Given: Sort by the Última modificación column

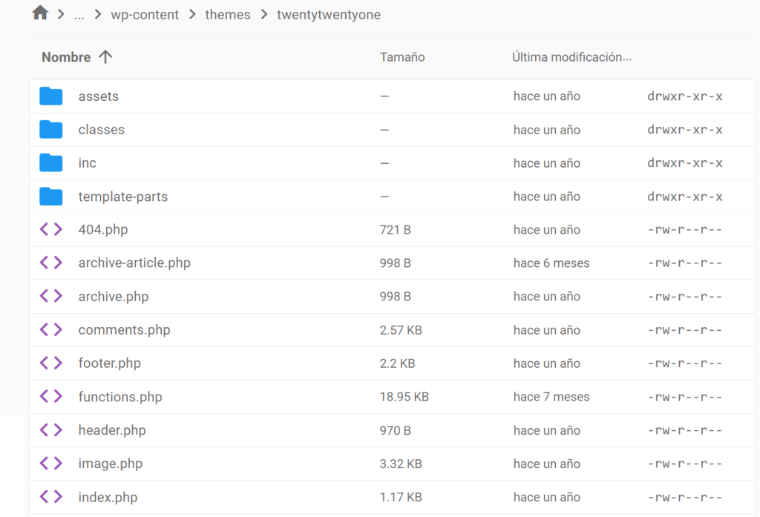Looking at the screenshot, I should pos(571,56).
